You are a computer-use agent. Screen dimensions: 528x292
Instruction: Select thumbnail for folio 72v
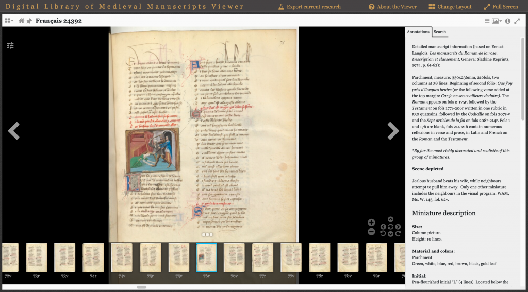[9, 257]
